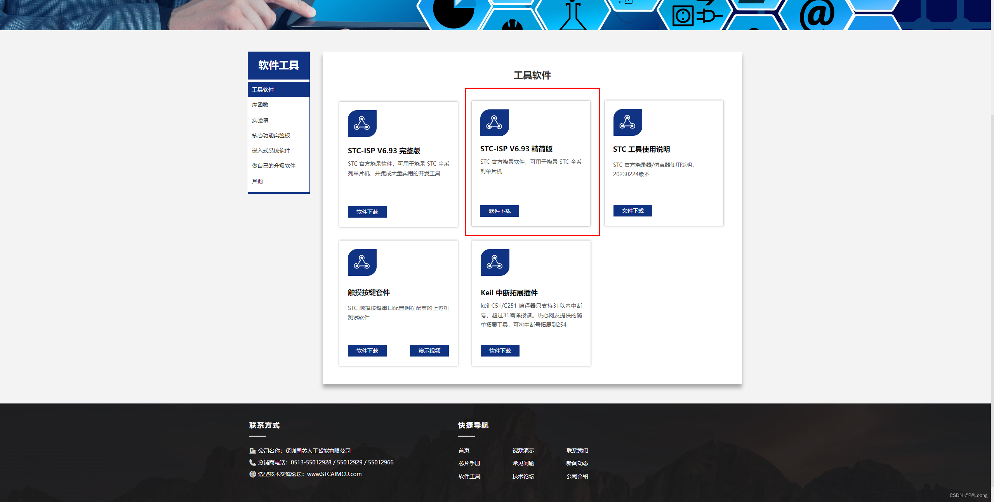Click the STC 工具使用说明 card icon
994x502 pixels.
627,122
